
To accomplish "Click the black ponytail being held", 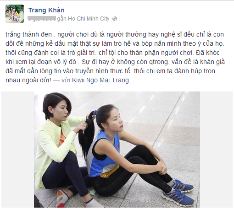I will tap(86, 134).
